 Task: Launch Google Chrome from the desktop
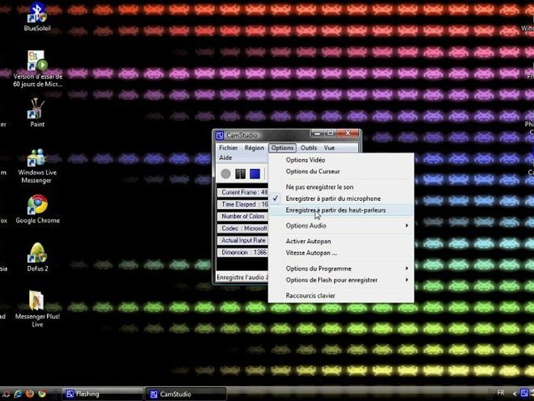37,209
